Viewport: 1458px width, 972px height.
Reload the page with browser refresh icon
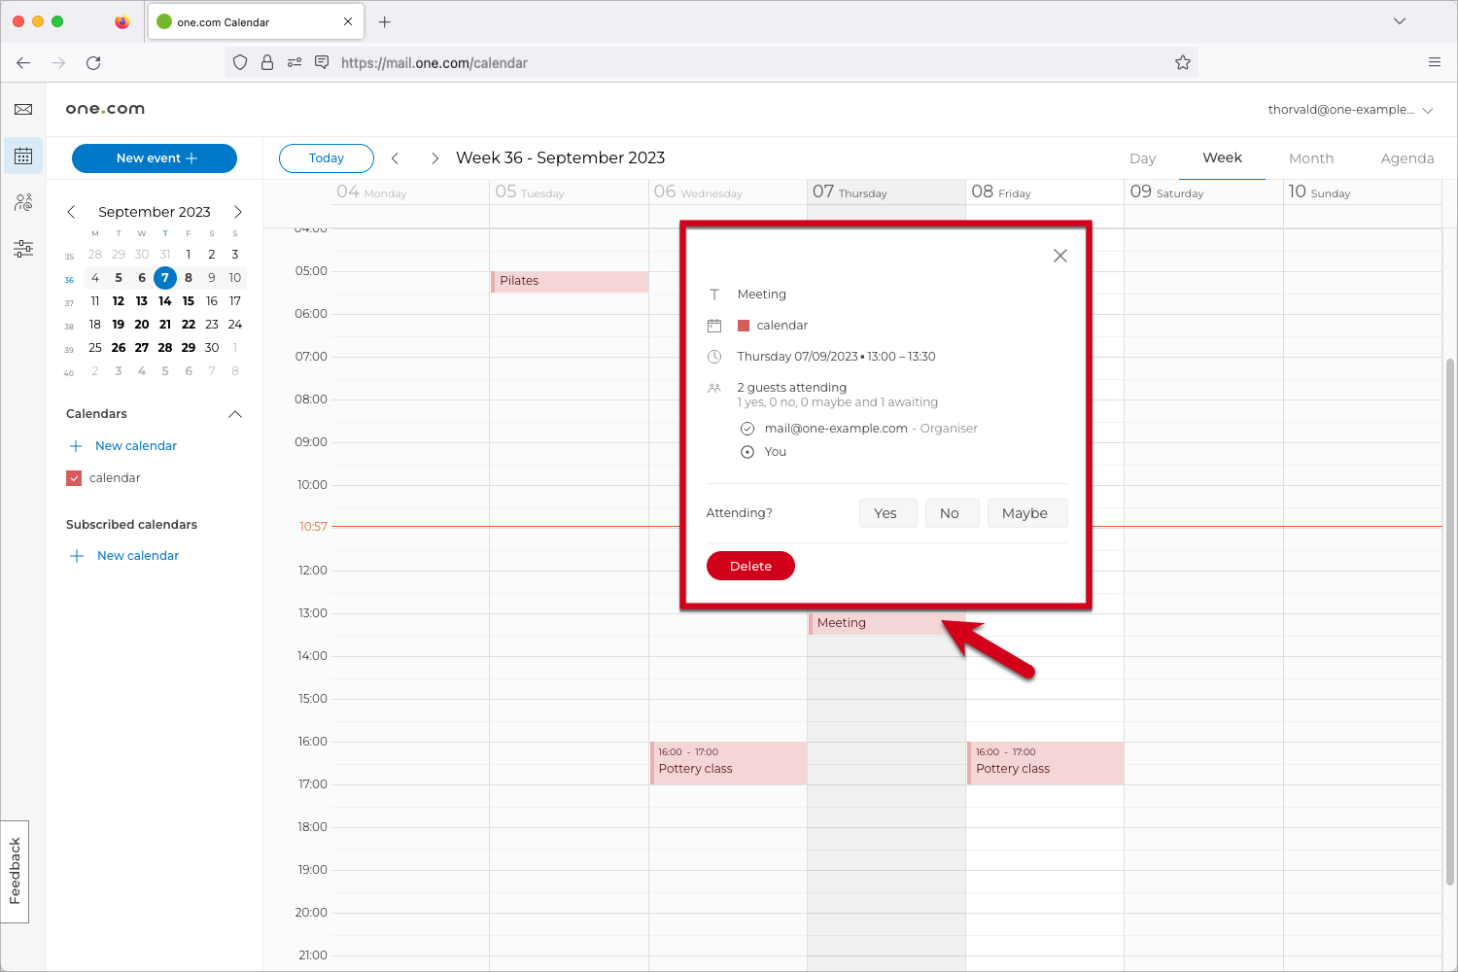93,63
